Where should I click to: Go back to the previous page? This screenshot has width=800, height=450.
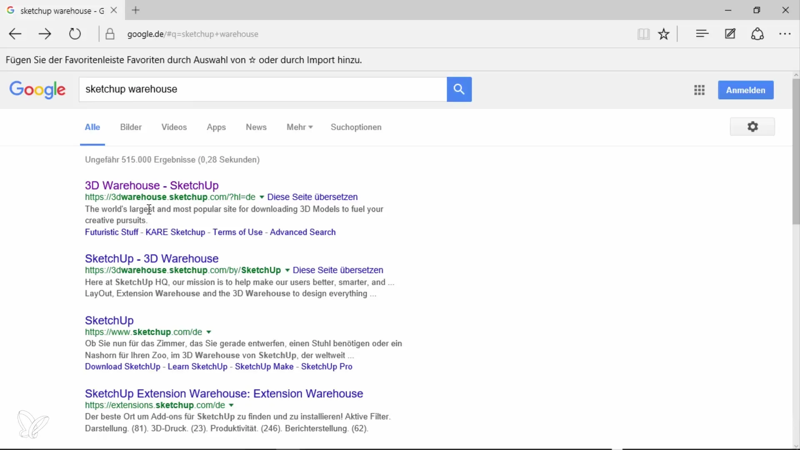coord(15,34)
